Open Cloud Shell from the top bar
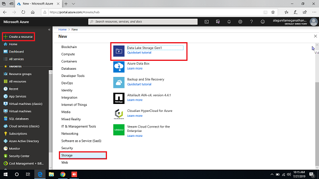This screenshot has height=179, width=319. (207, 22)
